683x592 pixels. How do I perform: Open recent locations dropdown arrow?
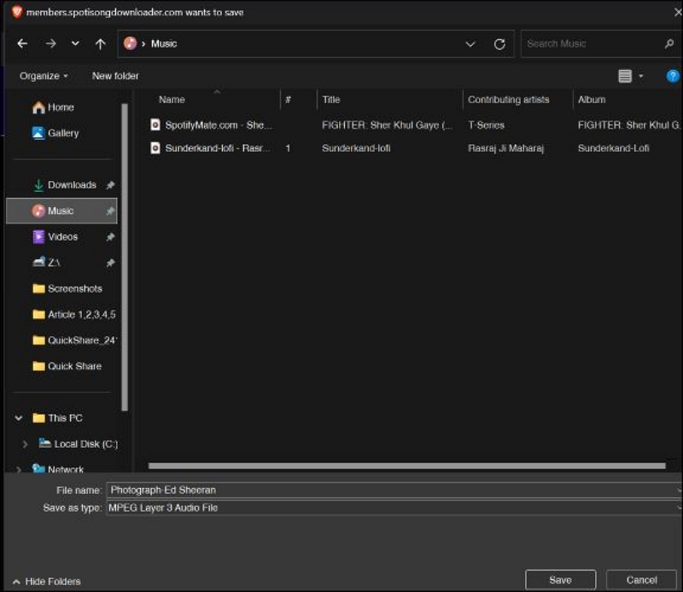point(75,44)
